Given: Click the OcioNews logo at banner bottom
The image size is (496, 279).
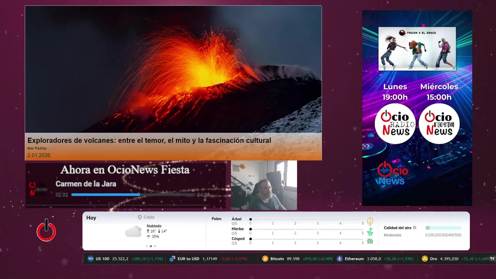Looking at the screenshot, I should click(393, 174).
